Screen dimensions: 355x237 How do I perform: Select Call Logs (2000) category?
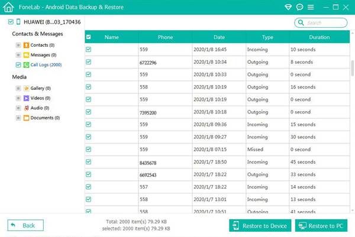46,65
